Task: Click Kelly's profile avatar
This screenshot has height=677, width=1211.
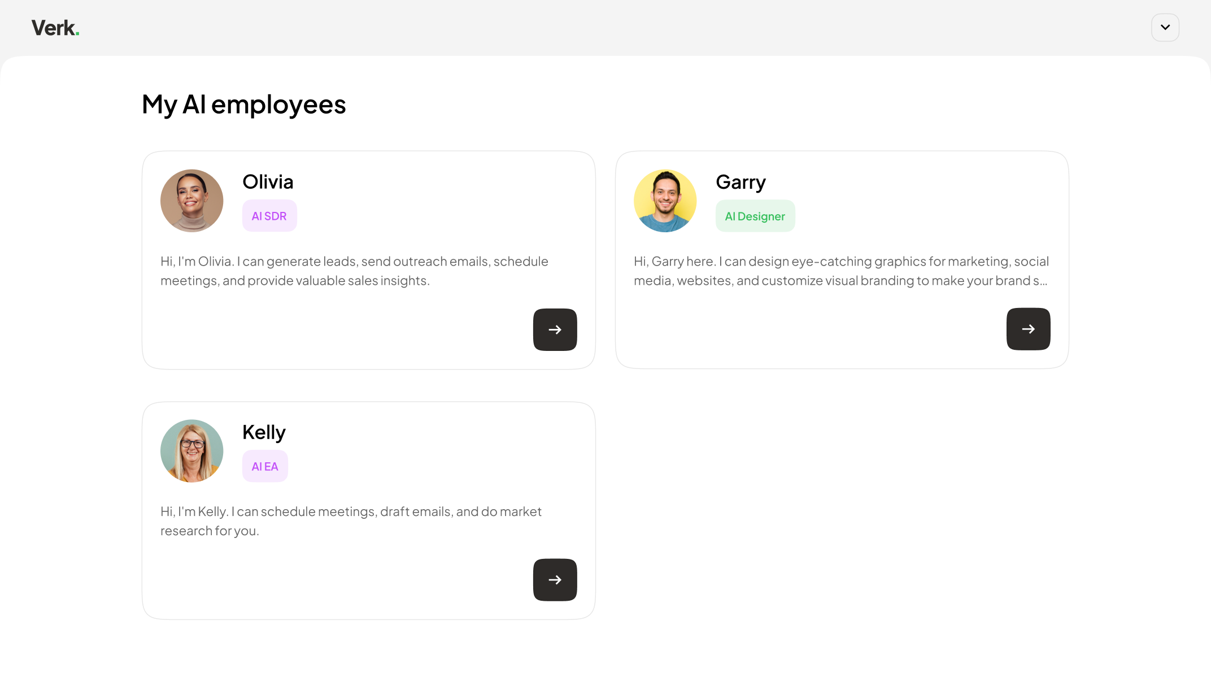Action: pos(192,451)
